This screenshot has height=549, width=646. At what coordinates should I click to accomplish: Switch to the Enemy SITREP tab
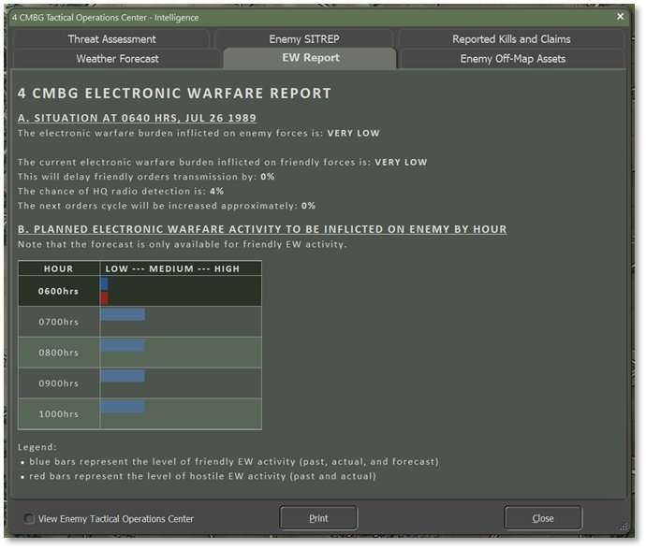305,39
